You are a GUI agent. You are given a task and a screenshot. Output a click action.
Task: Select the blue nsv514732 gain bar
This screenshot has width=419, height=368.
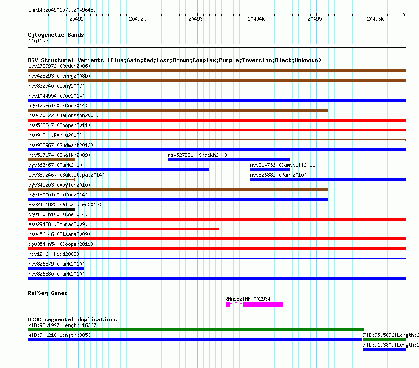click(x=270, y=170)
